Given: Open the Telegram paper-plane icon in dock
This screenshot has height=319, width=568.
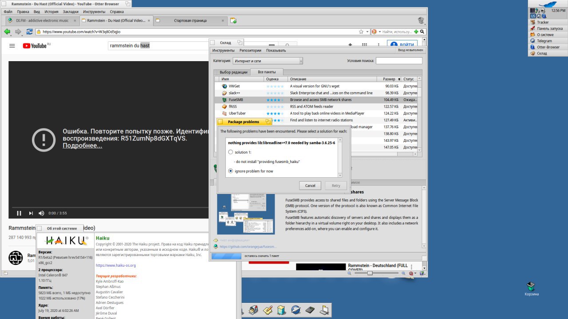Looking at the screenshot, I should pyautogui.click(x=296, y=309).
